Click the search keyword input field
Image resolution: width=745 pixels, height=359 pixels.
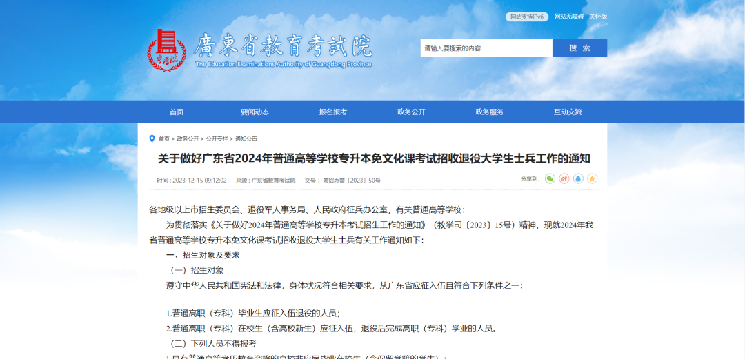tap(486, 48)
